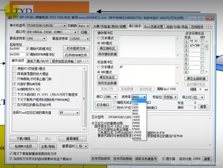Screen dimensions: 223x168
Task: Choose 19200 in baud rate list
Action: pyautogui.click(x=139, y=120)
